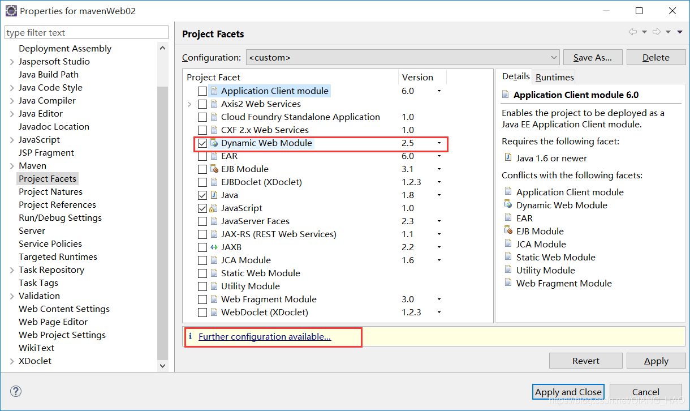690x411 pixels.
Task: Expand the Java Compiler tree node
Action: click(12, 101)
